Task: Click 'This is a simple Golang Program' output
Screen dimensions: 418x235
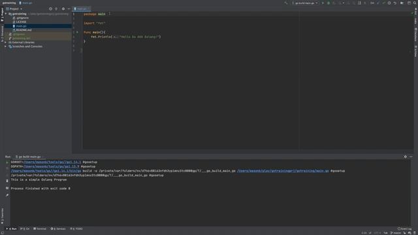Action: pos(39,180)
